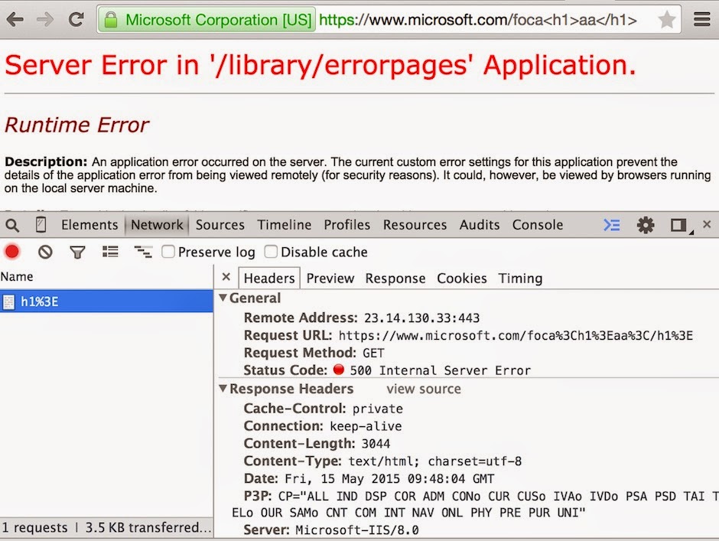Stop recording network log red button
The height and width of the screenshot is (541, 719).
coord(12,252)
